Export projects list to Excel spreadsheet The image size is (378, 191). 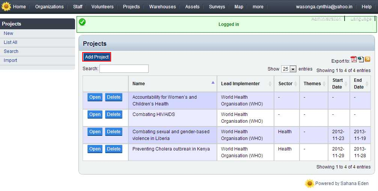coord(361,59)
